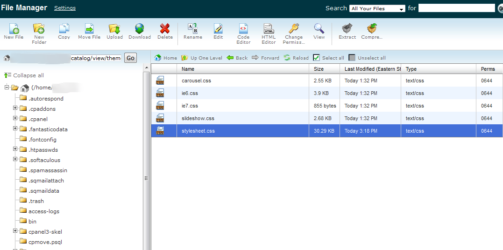Screen dimensions: 503x250
Task: Sort files by Name column header
Action: click(188, 69)
